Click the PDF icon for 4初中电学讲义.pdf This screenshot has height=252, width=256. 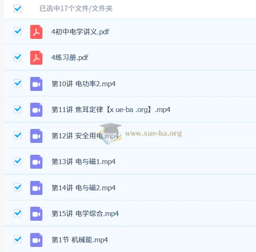click(36, 32)
